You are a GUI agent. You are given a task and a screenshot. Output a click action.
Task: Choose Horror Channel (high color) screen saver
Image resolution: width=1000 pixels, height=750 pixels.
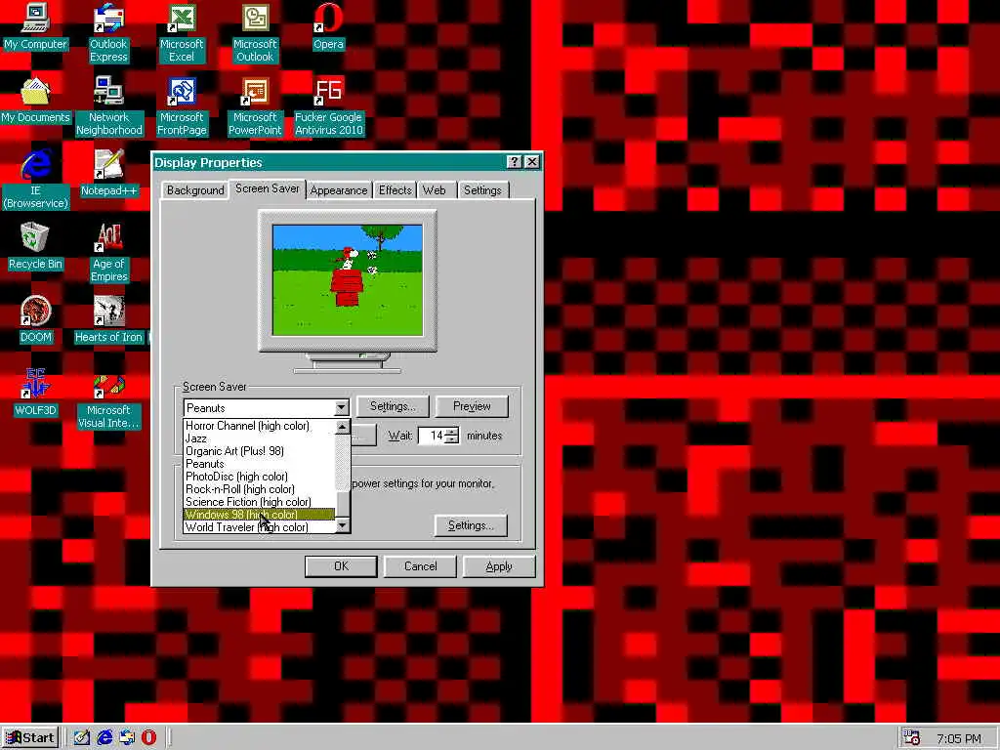pos(259,426)
